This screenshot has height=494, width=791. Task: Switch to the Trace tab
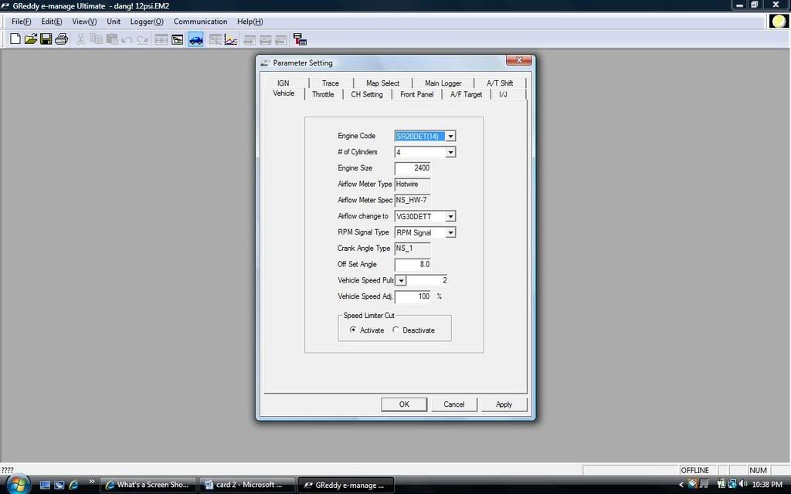coord(331,83)
